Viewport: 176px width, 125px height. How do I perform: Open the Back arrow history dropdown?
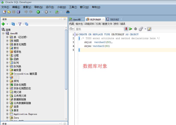[x=42, y=12]
